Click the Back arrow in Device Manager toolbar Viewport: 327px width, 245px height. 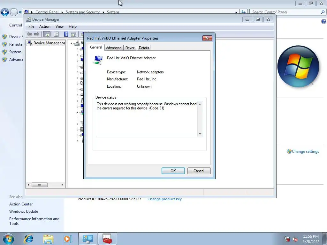29,34
